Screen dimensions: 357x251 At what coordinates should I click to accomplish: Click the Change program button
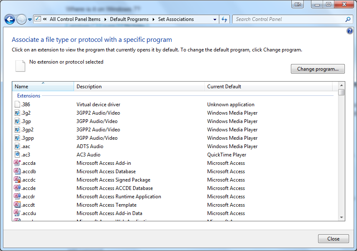coord(318,69)
